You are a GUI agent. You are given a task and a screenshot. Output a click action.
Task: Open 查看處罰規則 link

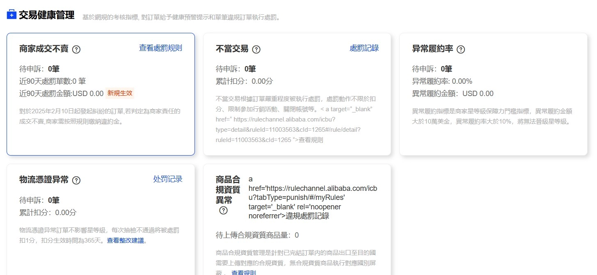160,48
